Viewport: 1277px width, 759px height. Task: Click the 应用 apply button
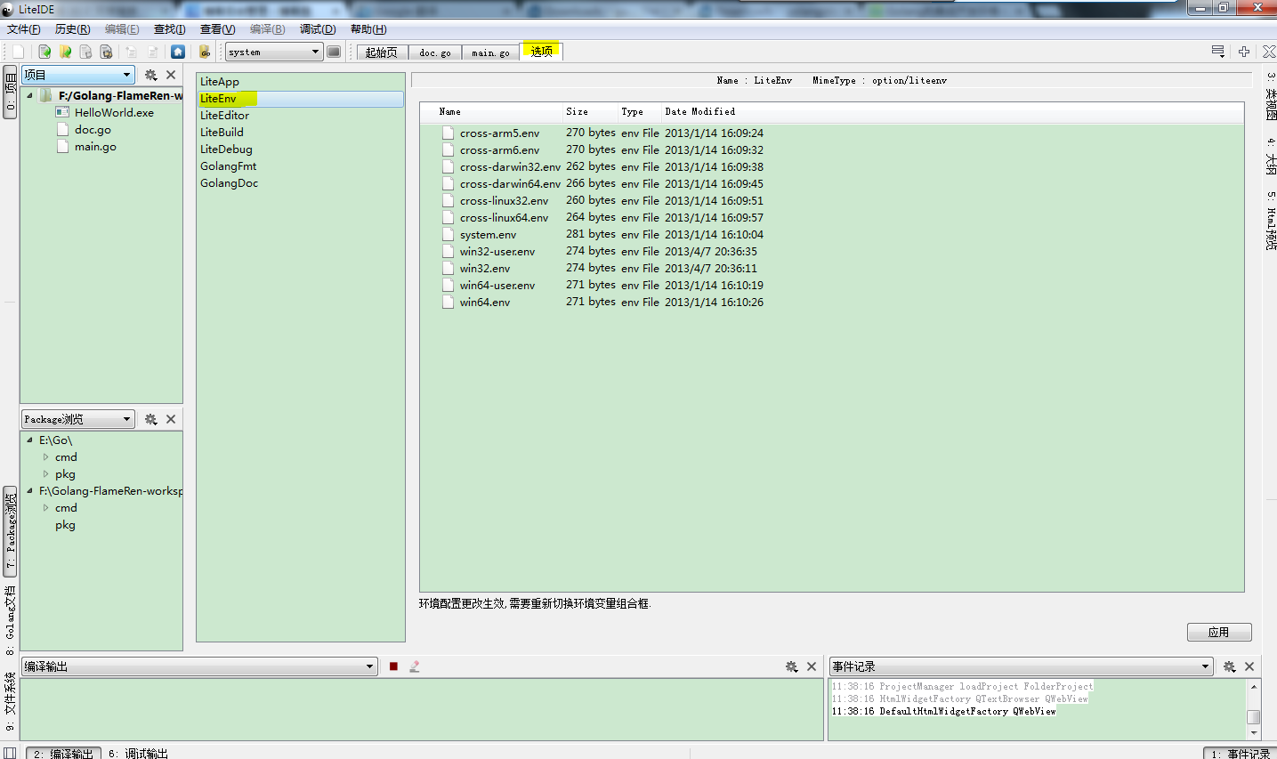pyautogui.click(x=1219, y=632)
